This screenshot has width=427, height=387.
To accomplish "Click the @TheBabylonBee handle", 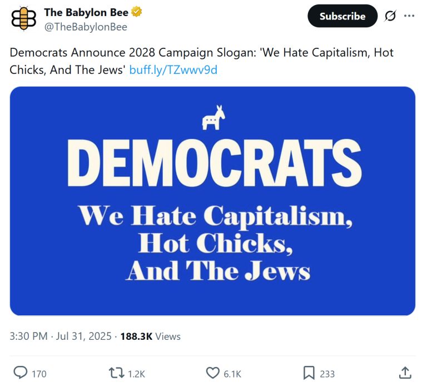I will [86, 27].
